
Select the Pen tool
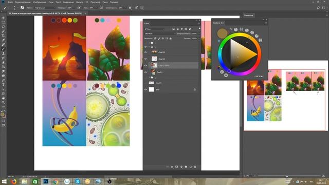3,80
